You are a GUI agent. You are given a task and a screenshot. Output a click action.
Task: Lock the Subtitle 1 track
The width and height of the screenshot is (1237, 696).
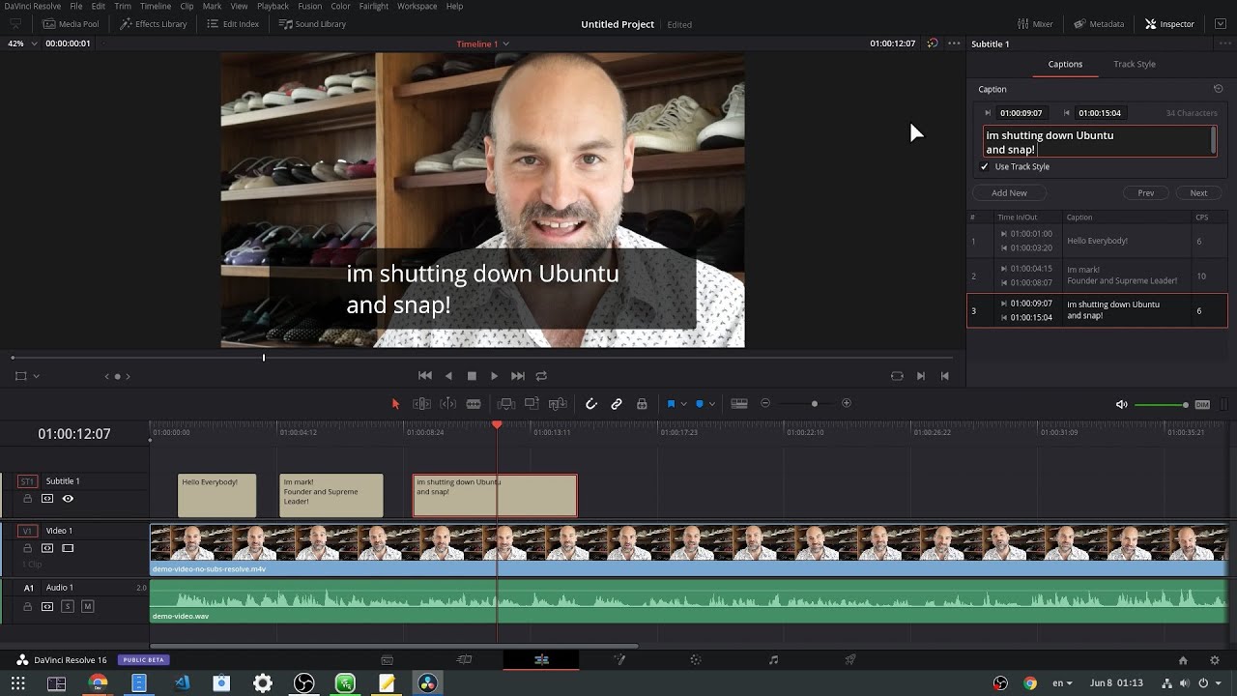click(x=28, y=499)
